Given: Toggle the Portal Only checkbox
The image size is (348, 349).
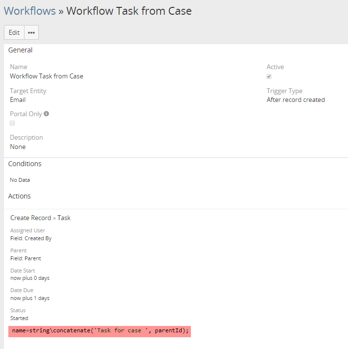Looking at the screenshot, I should [x=12, y=123].
